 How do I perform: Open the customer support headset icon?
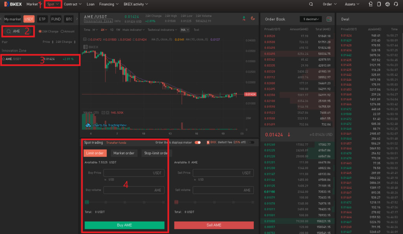pos(396,4)
